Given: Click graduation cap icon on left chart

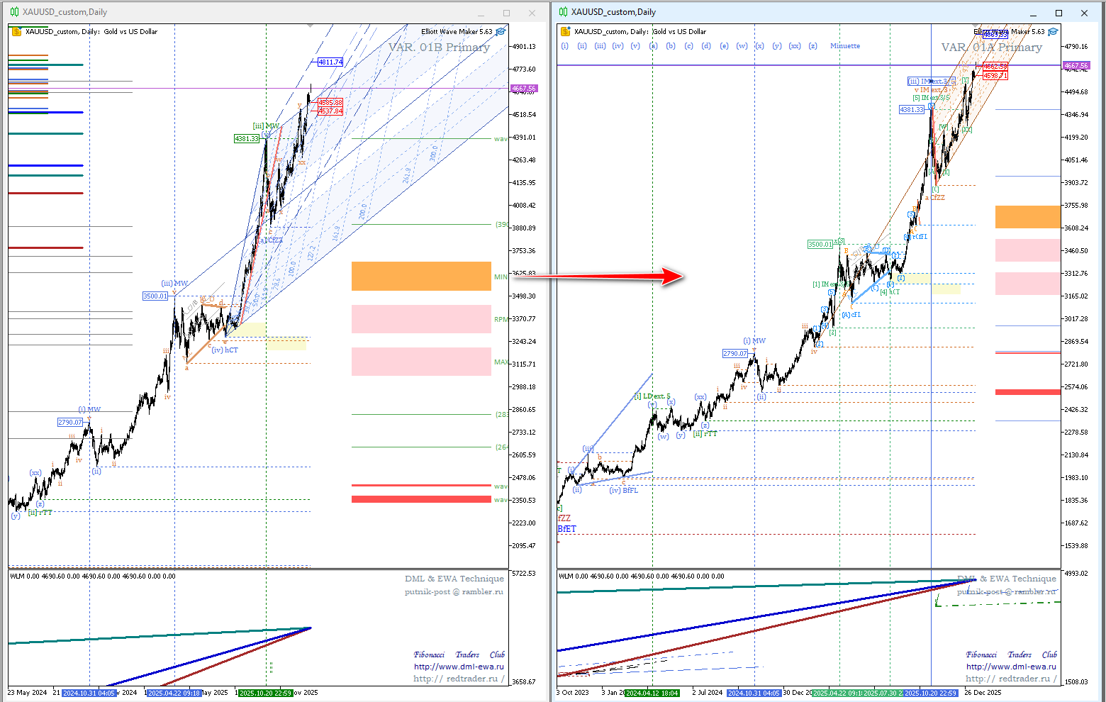Looking at the screenshot, I should click(501, 31).
